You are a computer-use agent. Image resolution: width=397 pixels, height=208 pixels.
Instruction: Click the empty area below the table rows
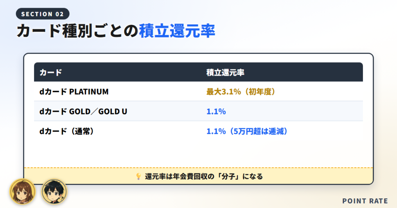pos(198,153)
